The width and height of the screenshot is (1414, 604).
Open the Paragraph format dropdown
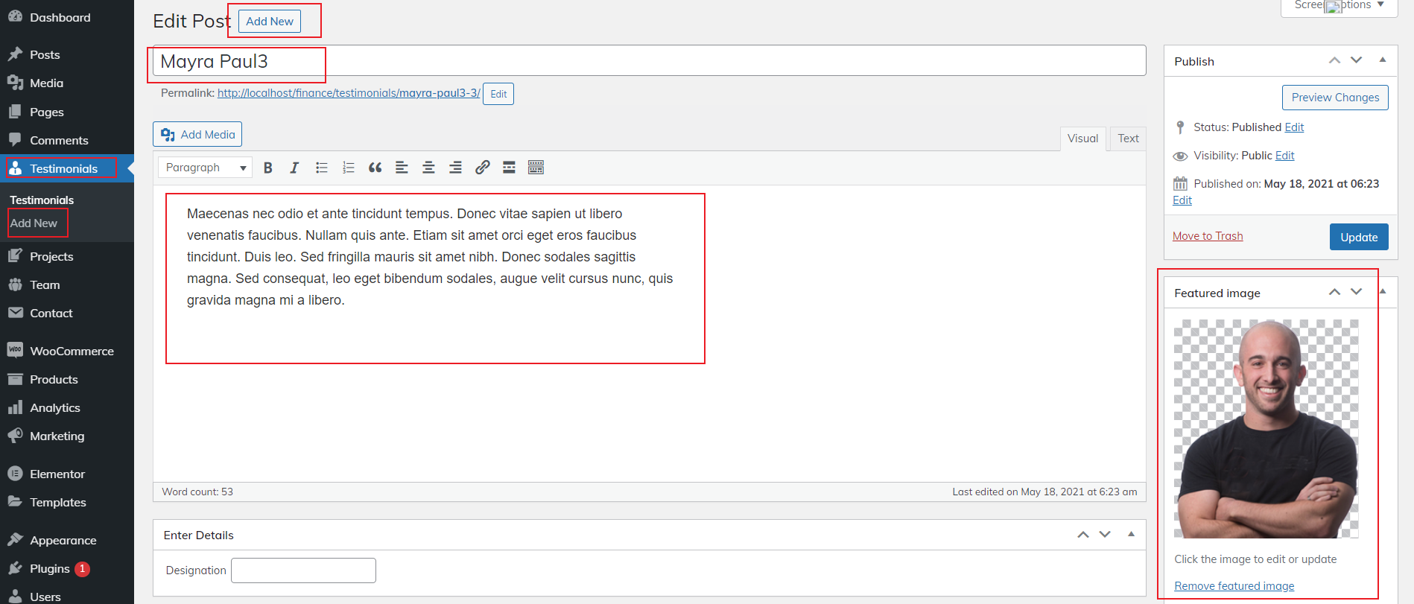tap(206, 168)
